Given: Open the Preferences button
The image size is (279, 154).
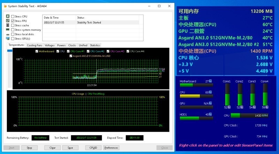Looking at the screenshot, I should [x=111, y=148].
